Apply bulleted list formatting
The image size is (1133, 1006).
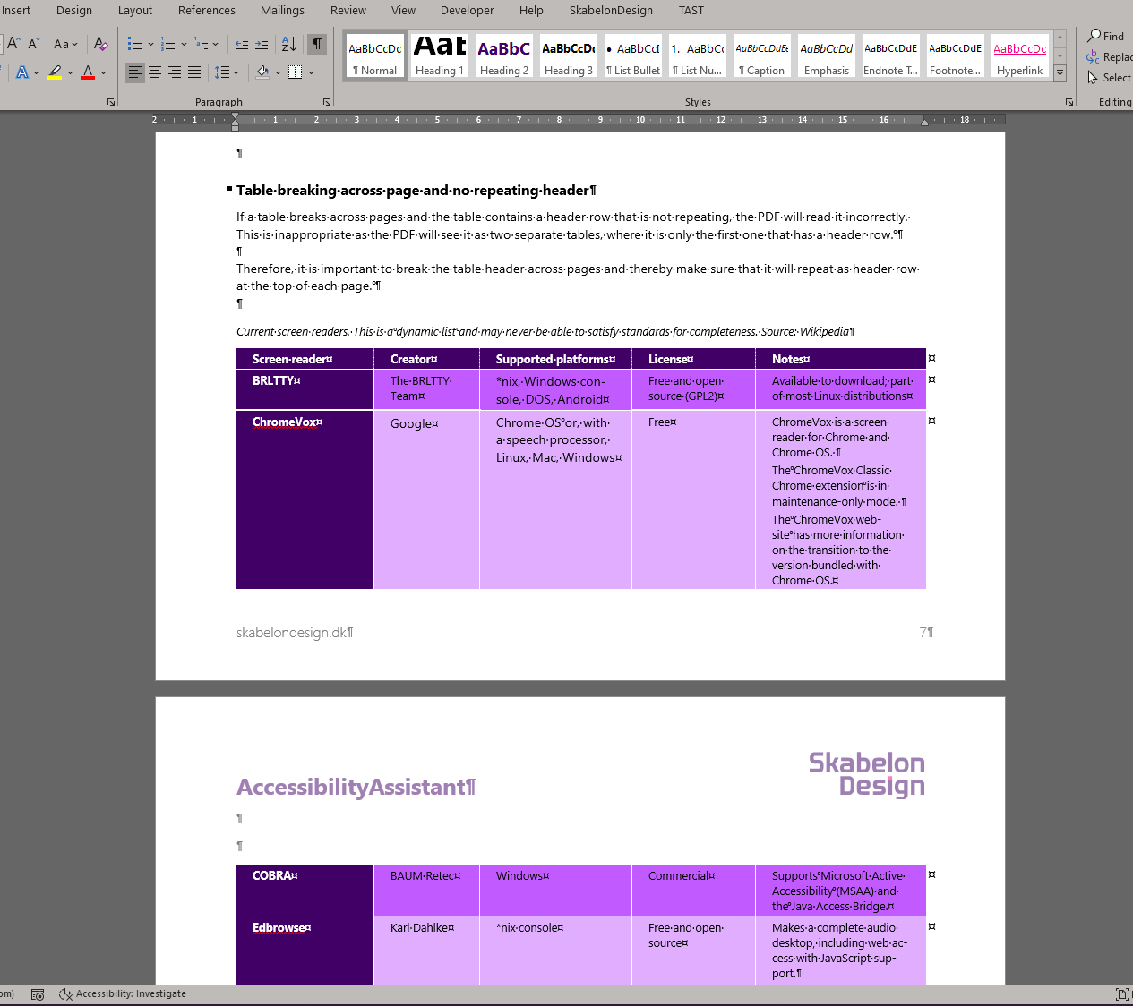tap(134, 43)
